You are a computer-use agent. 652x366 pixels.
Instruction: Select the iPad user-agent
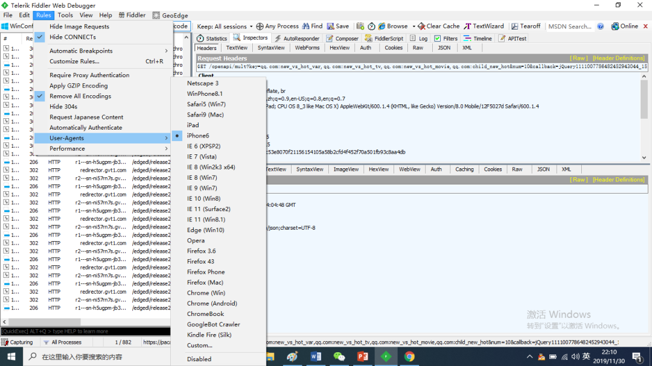click(219, 125)
